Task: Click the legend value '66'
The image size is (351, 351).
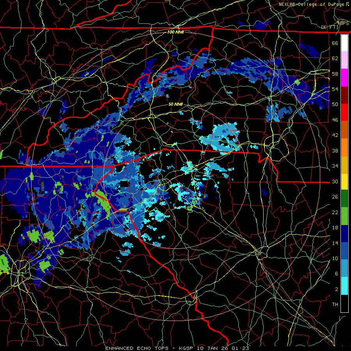Action: point(335,43)
